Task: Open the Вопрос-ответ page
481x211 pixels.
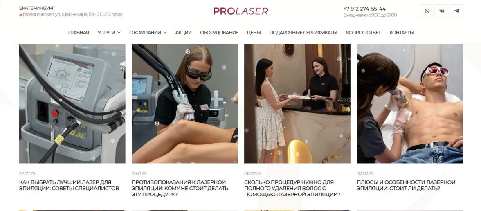Action: tap(363, 33)
